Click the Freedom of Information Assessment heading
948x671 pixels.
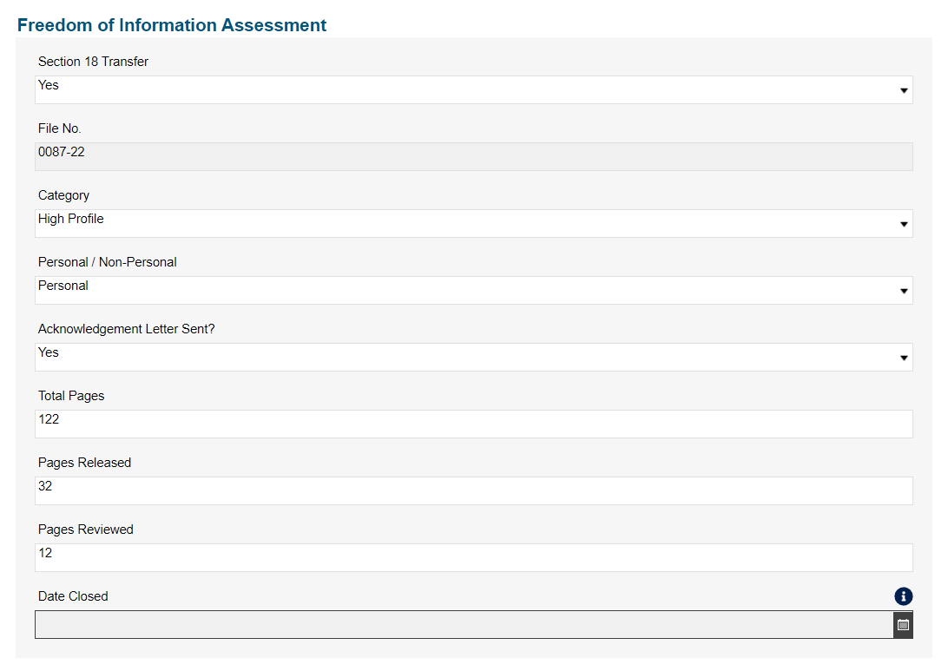coord(172,25)
